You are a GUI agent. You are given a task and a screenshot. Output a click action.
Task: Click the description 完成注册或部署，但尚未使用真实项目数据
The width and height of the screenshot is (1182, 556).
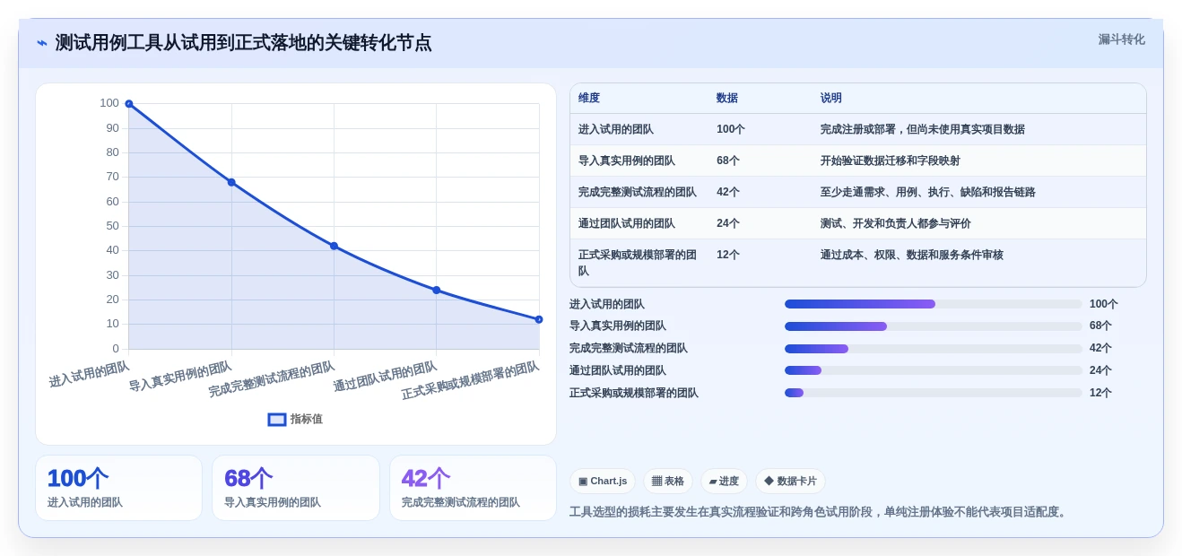[x=923, y=129]
